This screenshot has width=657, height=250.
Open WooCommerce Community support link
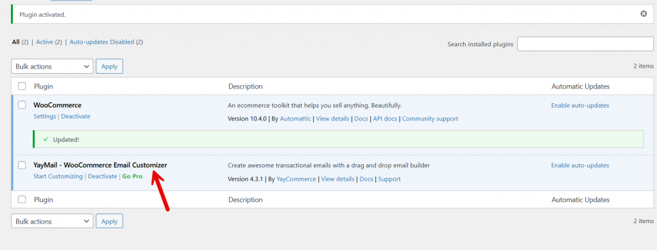(430, 119)
